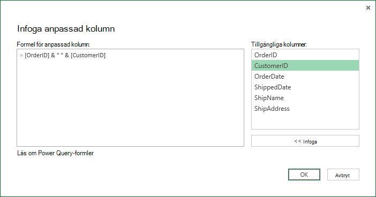The width and height of the screenshot is (376, 197).
Task: Place cursor on [CustomerID] in the formula
Action: tap(88, 55)
